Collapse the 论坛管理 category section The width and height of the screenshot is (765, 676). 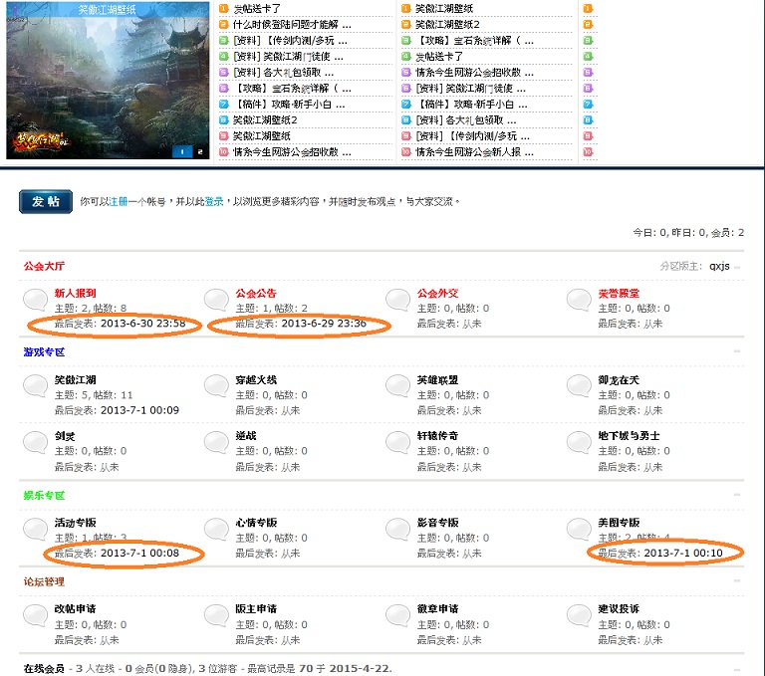coord(737,580)
